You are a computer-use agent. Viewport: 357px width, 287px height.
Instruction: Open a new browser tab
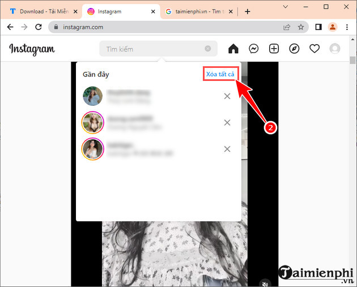coord(248,11)
